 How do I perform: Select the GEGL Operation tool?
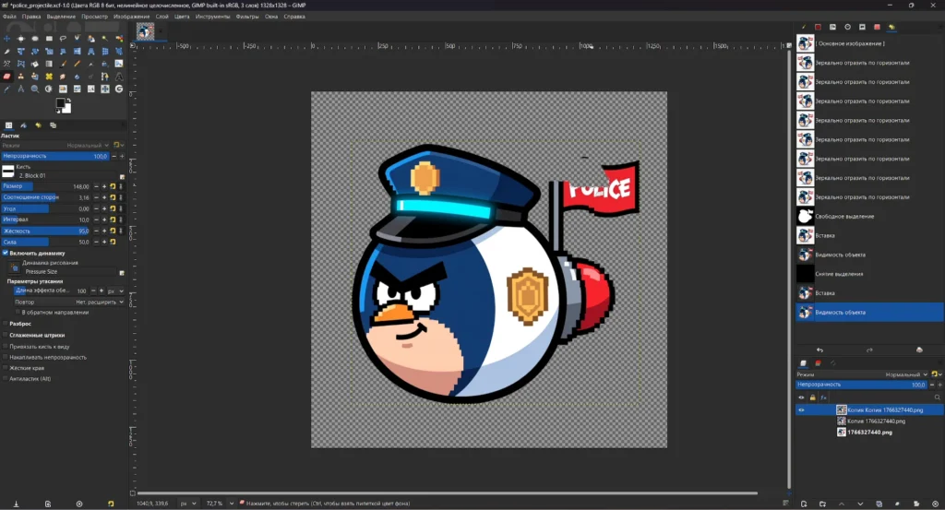119,89
